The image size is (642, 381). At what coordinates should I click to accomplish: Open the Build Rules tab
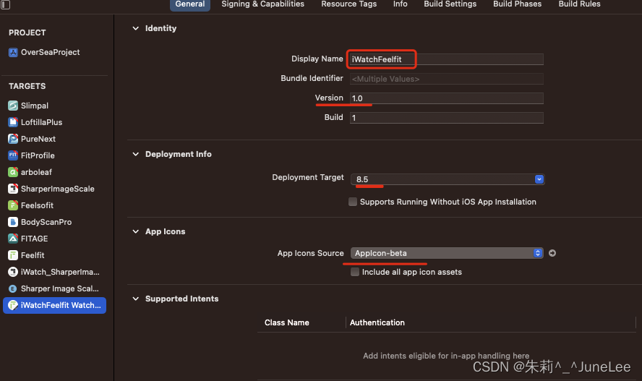tap(579, 4)
